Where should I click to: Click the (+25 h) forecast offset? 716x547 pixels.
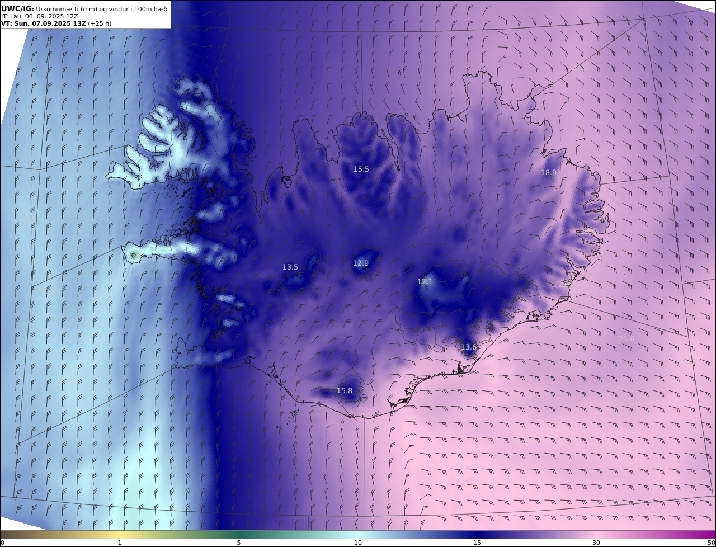pyautogui.click(x=100, y=24)
